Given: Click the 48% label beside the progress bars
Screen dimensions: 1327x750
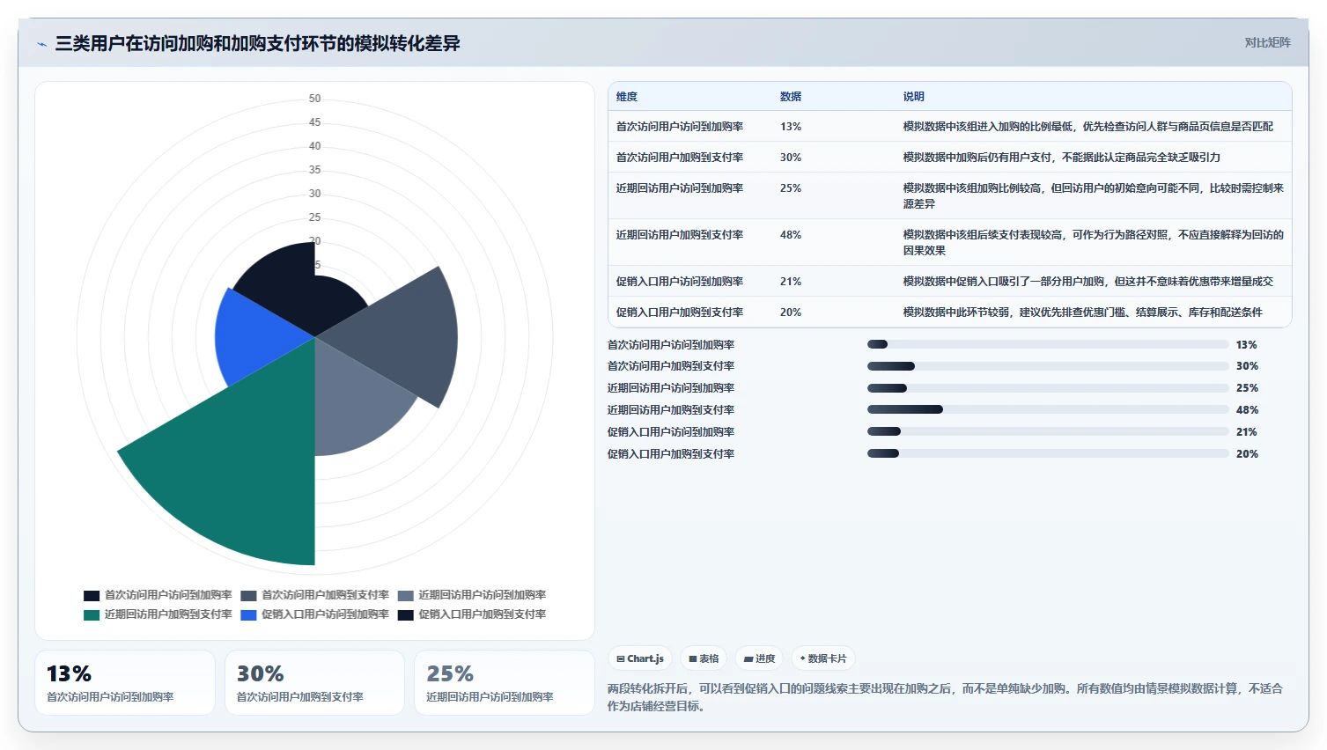Looking at the screenshot, I should [x=1247, y=410].
